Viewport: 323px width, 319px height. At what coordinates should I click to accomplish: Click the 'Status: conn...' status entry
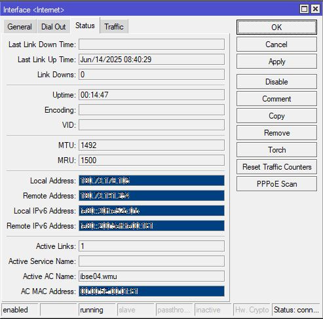tap(296, 310)
